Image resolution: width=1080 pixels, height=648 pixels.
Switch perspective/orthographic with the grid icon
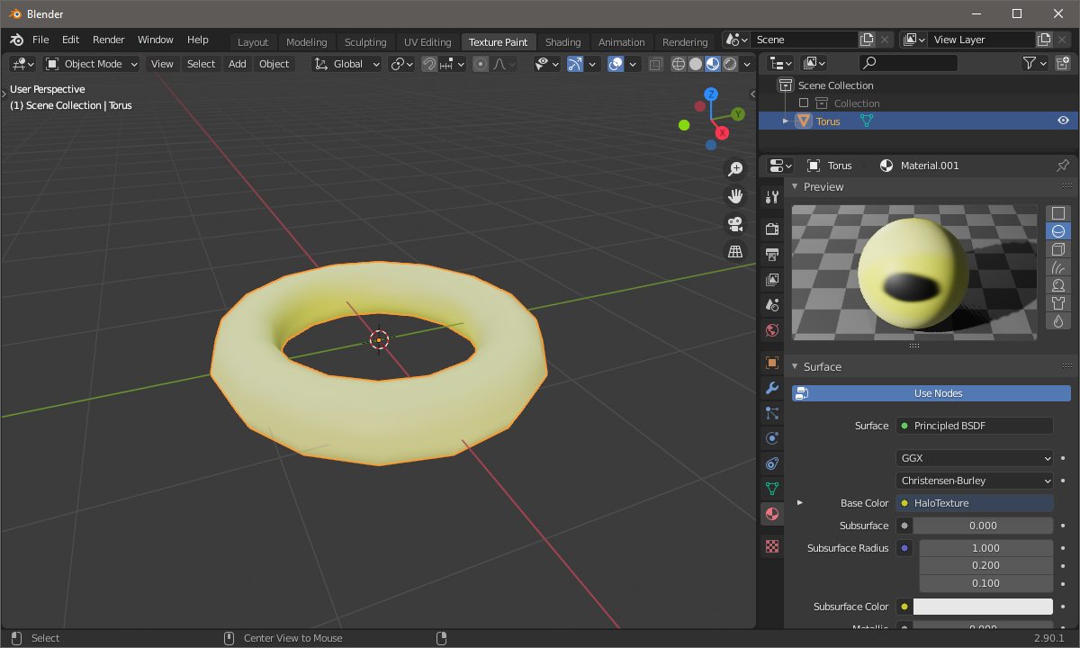tap(735, 251)
